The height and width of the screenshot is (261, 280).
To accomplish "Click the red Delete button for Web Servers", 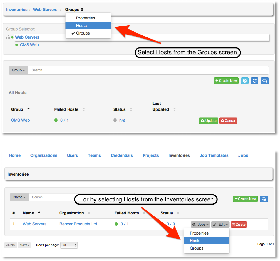I will pyautogui.click(x=239, y=225).
